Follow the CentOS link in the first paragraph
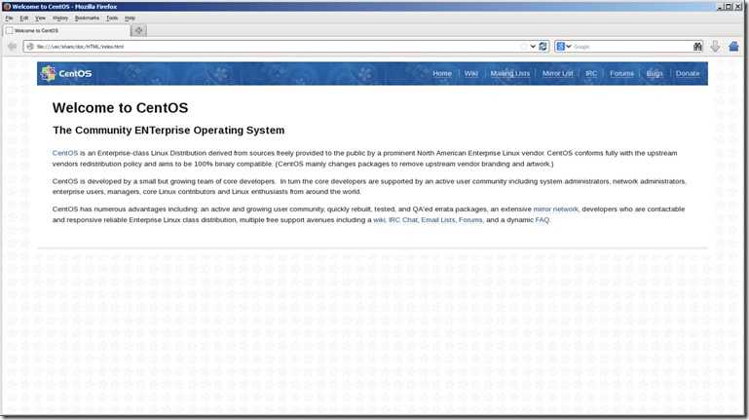The image size is (749, 420). (x=65, y=153)
